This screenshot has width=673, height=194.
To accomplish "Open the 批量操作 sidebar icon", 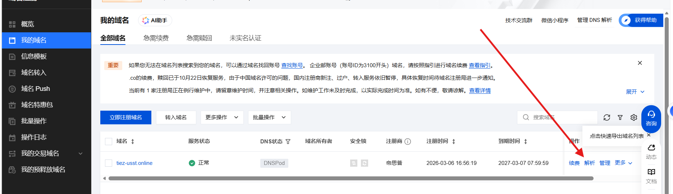I will pos(12,121).
